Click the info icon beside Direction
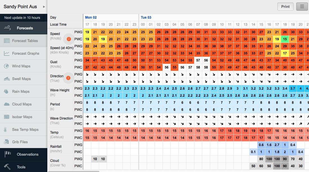Image resolution: width=309 pixels, height=172 pixels. point(68,78)
